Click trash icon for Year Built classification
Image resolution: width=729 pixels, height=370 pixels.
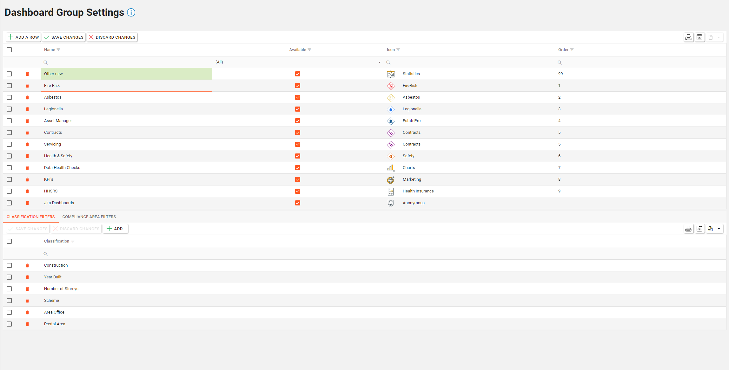27,277
